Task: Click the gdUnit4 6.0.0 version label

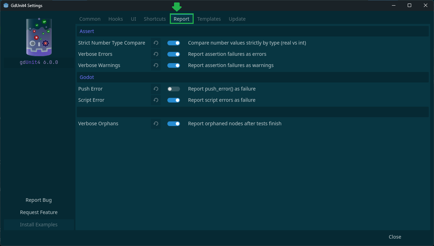Action: pos(39,62)
